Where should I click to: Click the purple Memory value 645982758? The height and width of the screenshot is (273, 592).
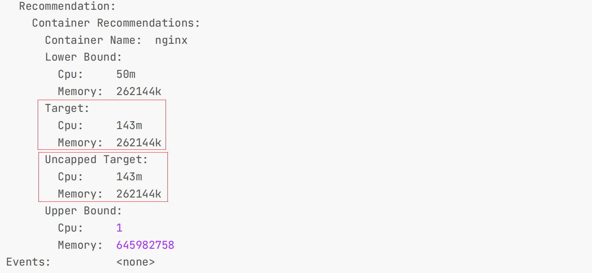pos(145,245)
